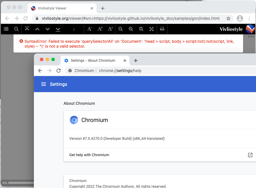Close the Chromium settings window with red button
The height and width of the screenshot is (188, 256).
[x=42, y=59]
